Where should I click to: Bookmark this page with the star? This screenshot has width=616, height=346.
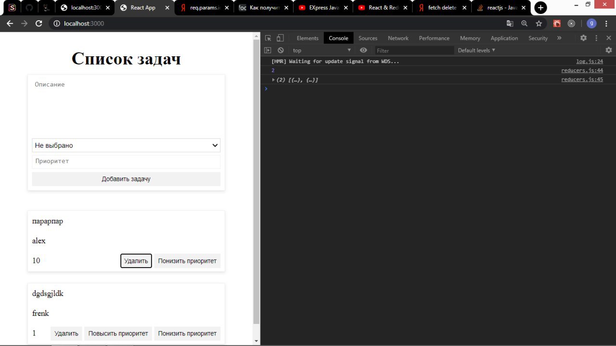click(539, 24)
